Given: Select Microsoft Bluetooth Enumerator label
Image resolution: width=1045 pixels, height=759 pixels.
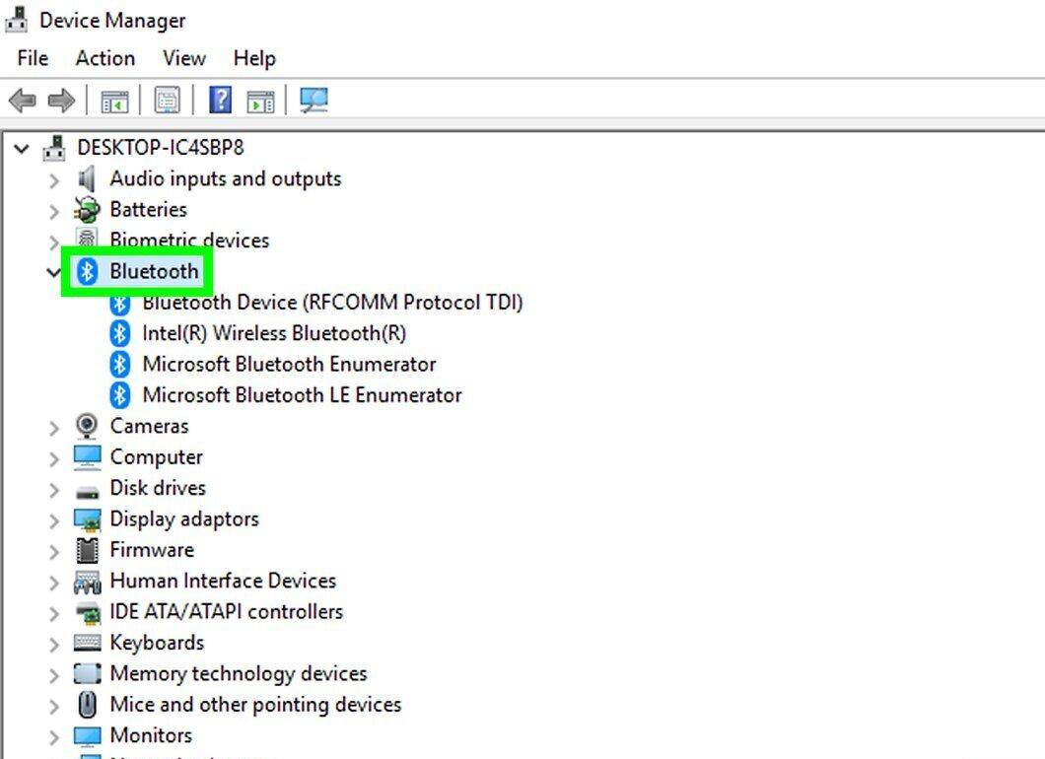Looking at the screenshot, I should point(289,364).
